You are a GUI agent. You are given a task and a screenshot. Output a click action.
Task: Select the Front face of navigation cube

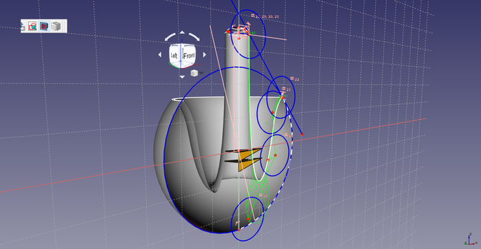(x=189, y=56)
